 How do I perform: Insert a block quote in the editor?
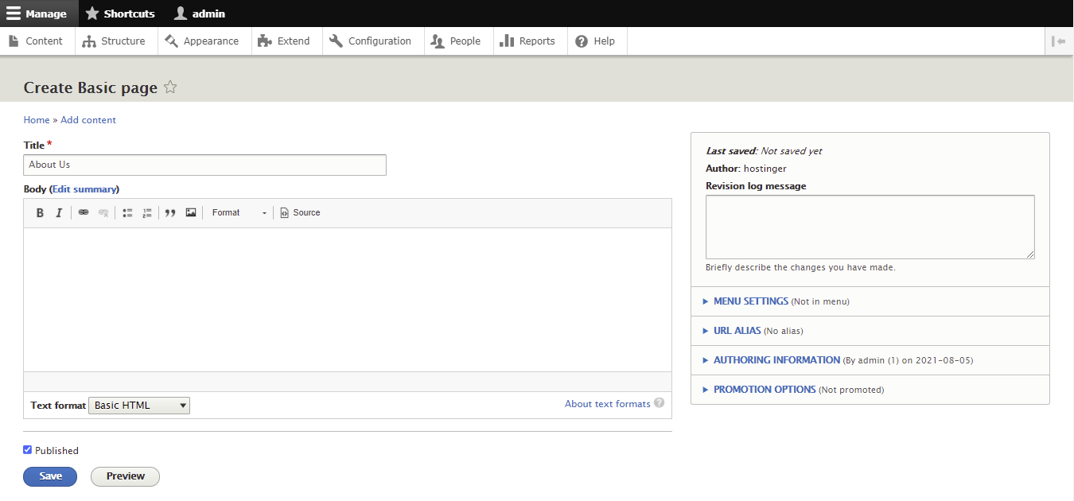(x=169, y=212)
